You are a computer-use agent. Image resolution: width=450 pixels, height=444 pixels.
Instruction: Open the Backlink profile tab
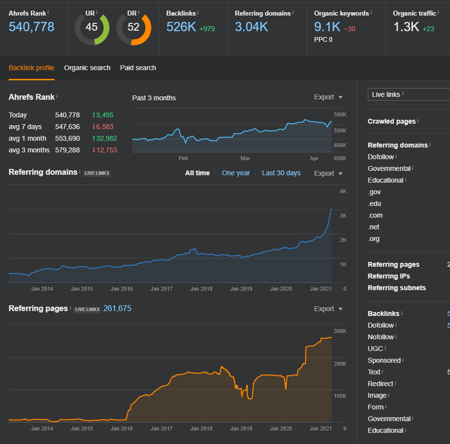(x=32, y=68)
